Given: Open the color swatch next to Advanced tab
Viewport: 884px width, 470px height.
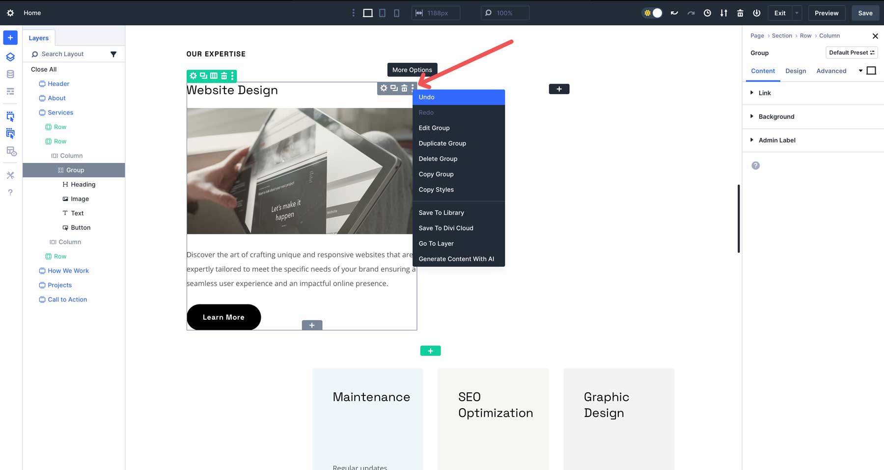Looking at the screenshot, I should 872,71.
